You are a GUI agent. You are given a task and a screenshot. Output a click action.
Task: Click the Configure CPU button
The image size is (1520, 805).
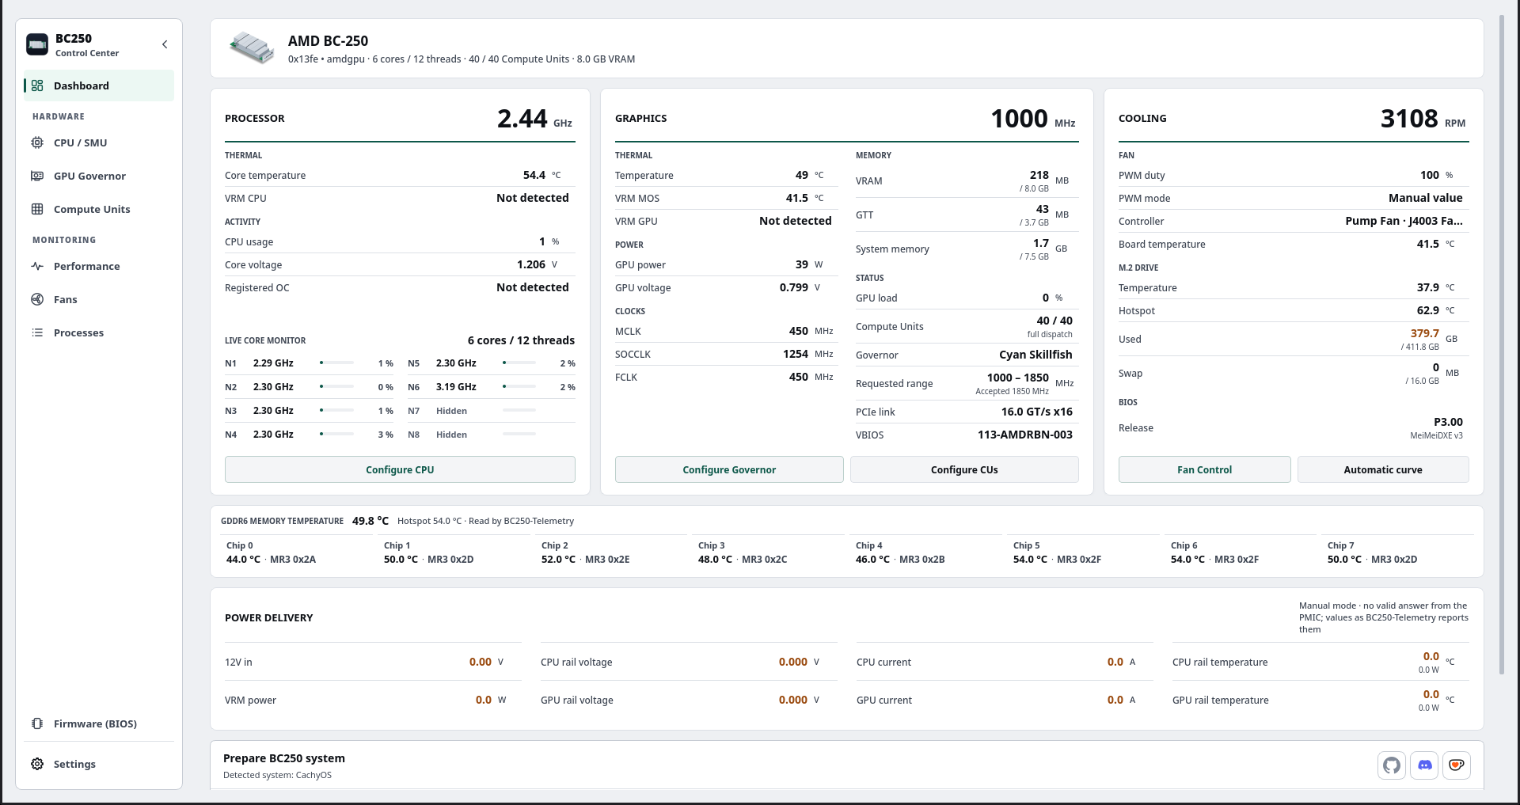400,469
